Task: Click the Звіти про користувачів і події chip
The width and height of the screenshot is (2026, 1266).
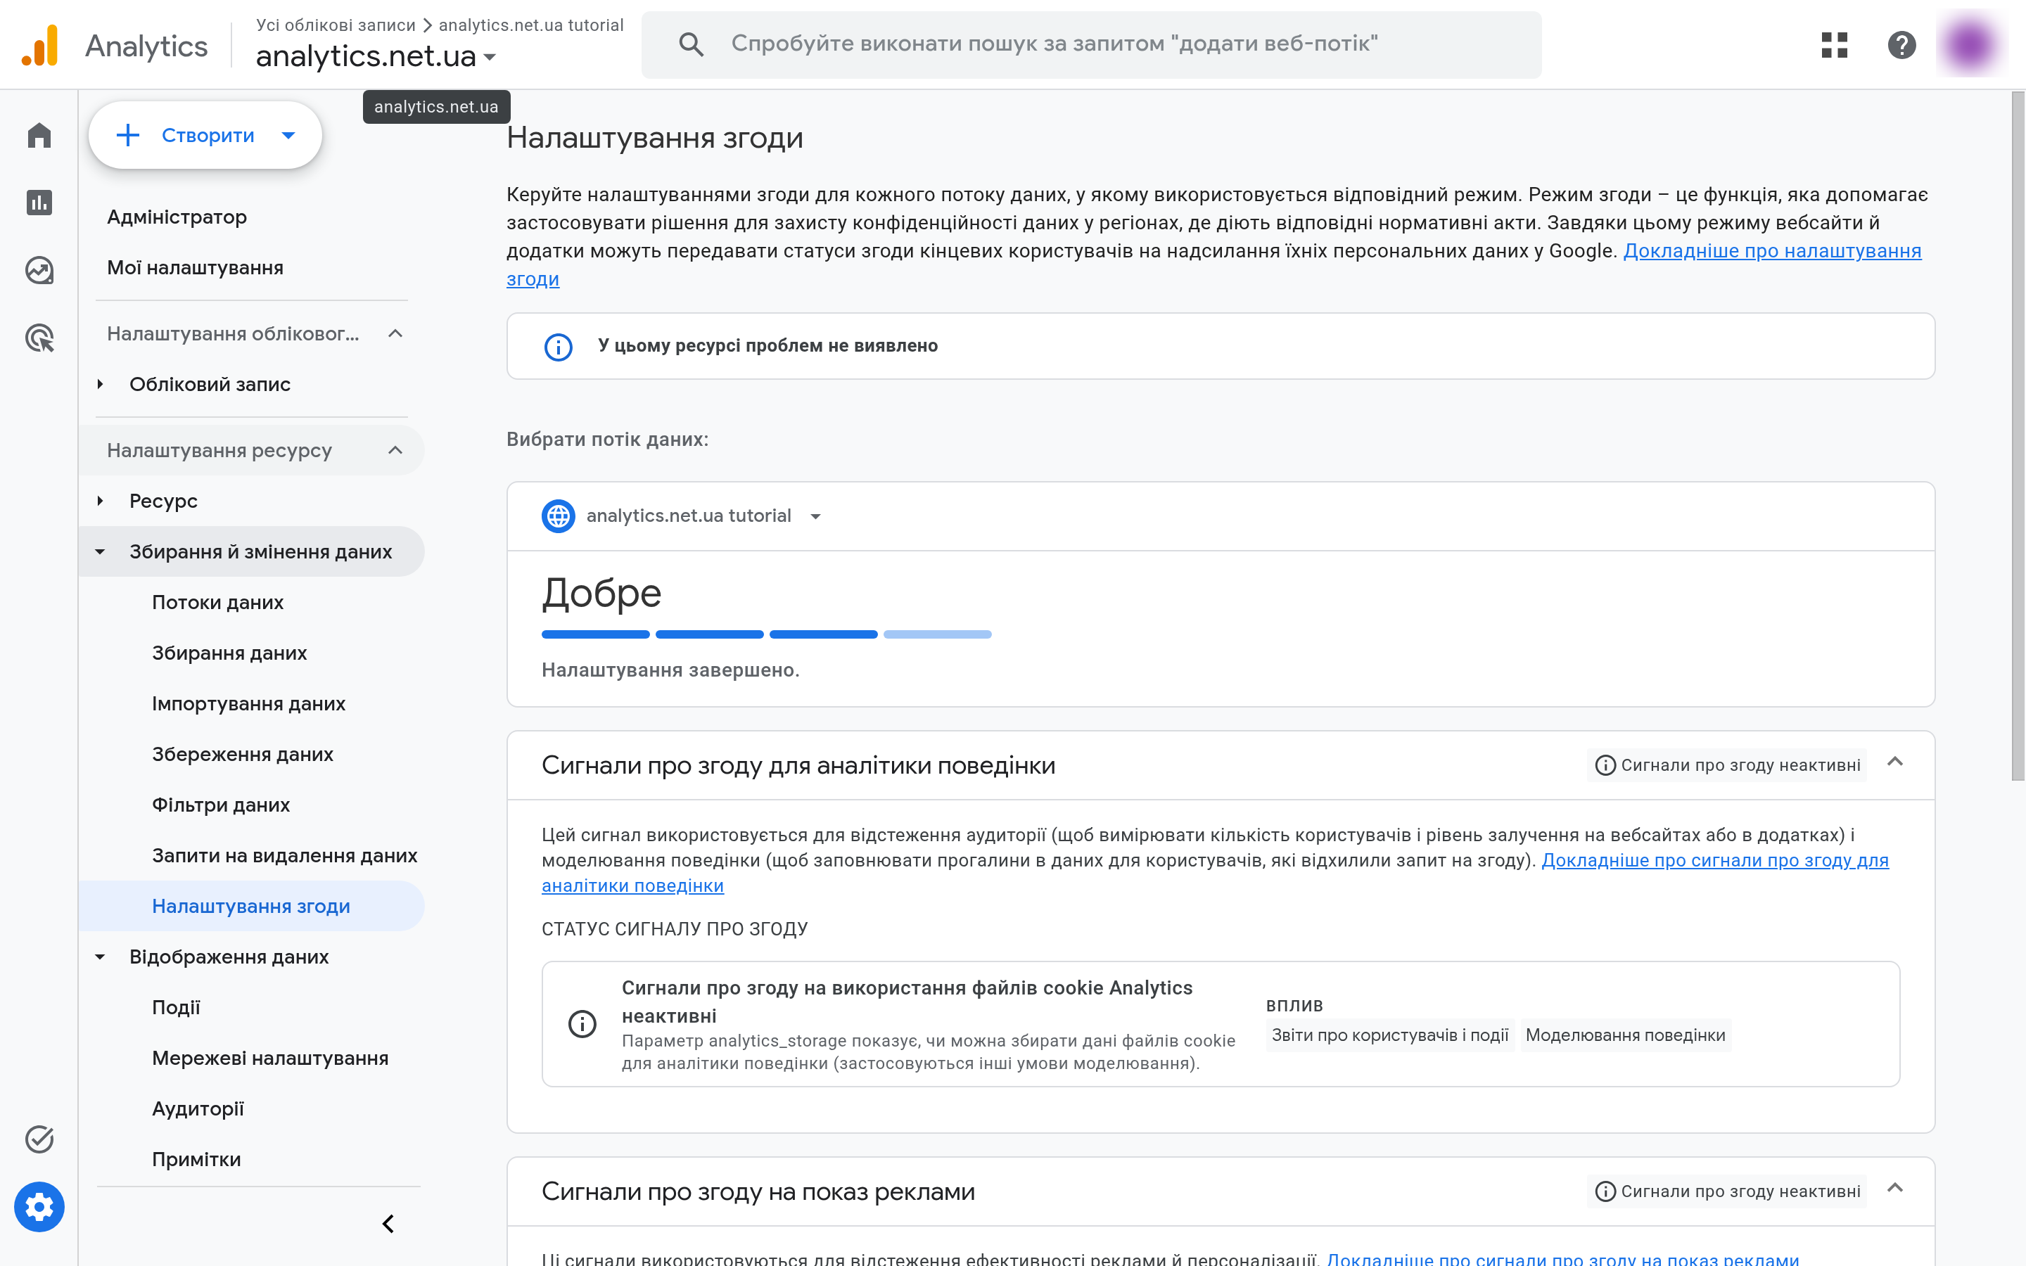Action: [x=1390, y=1035]
